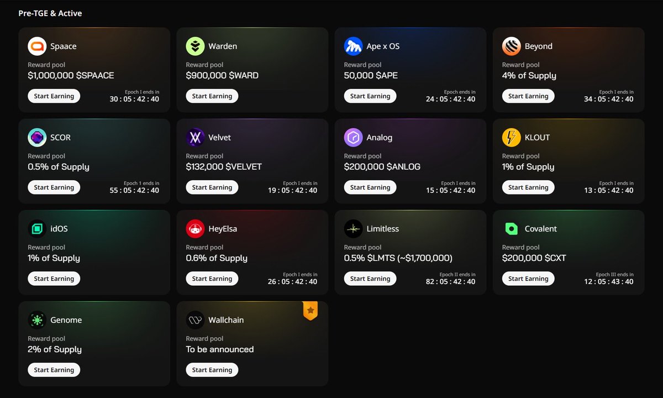
Task: Click the KLOUT lightning bolt icon
Action: (x=511, y=138)
